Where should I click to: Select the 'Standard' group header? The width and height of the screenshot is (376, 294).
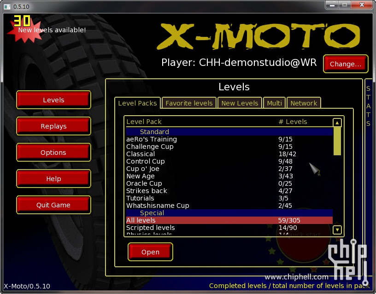229,132
